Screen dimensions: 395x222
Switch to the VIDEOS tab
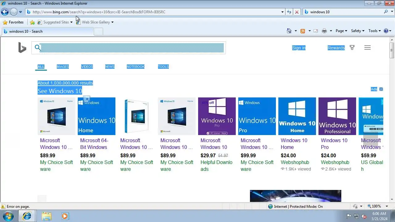click(x=87, y=67)
